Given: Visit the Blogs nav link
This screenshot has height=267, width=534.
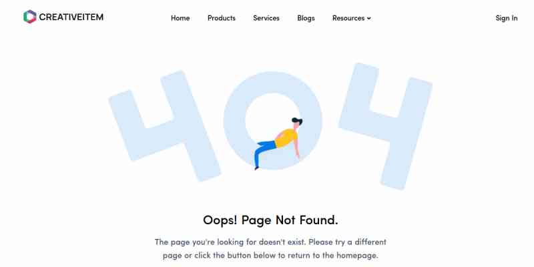Looking at the screenshot, I should [x=306, y=18].
